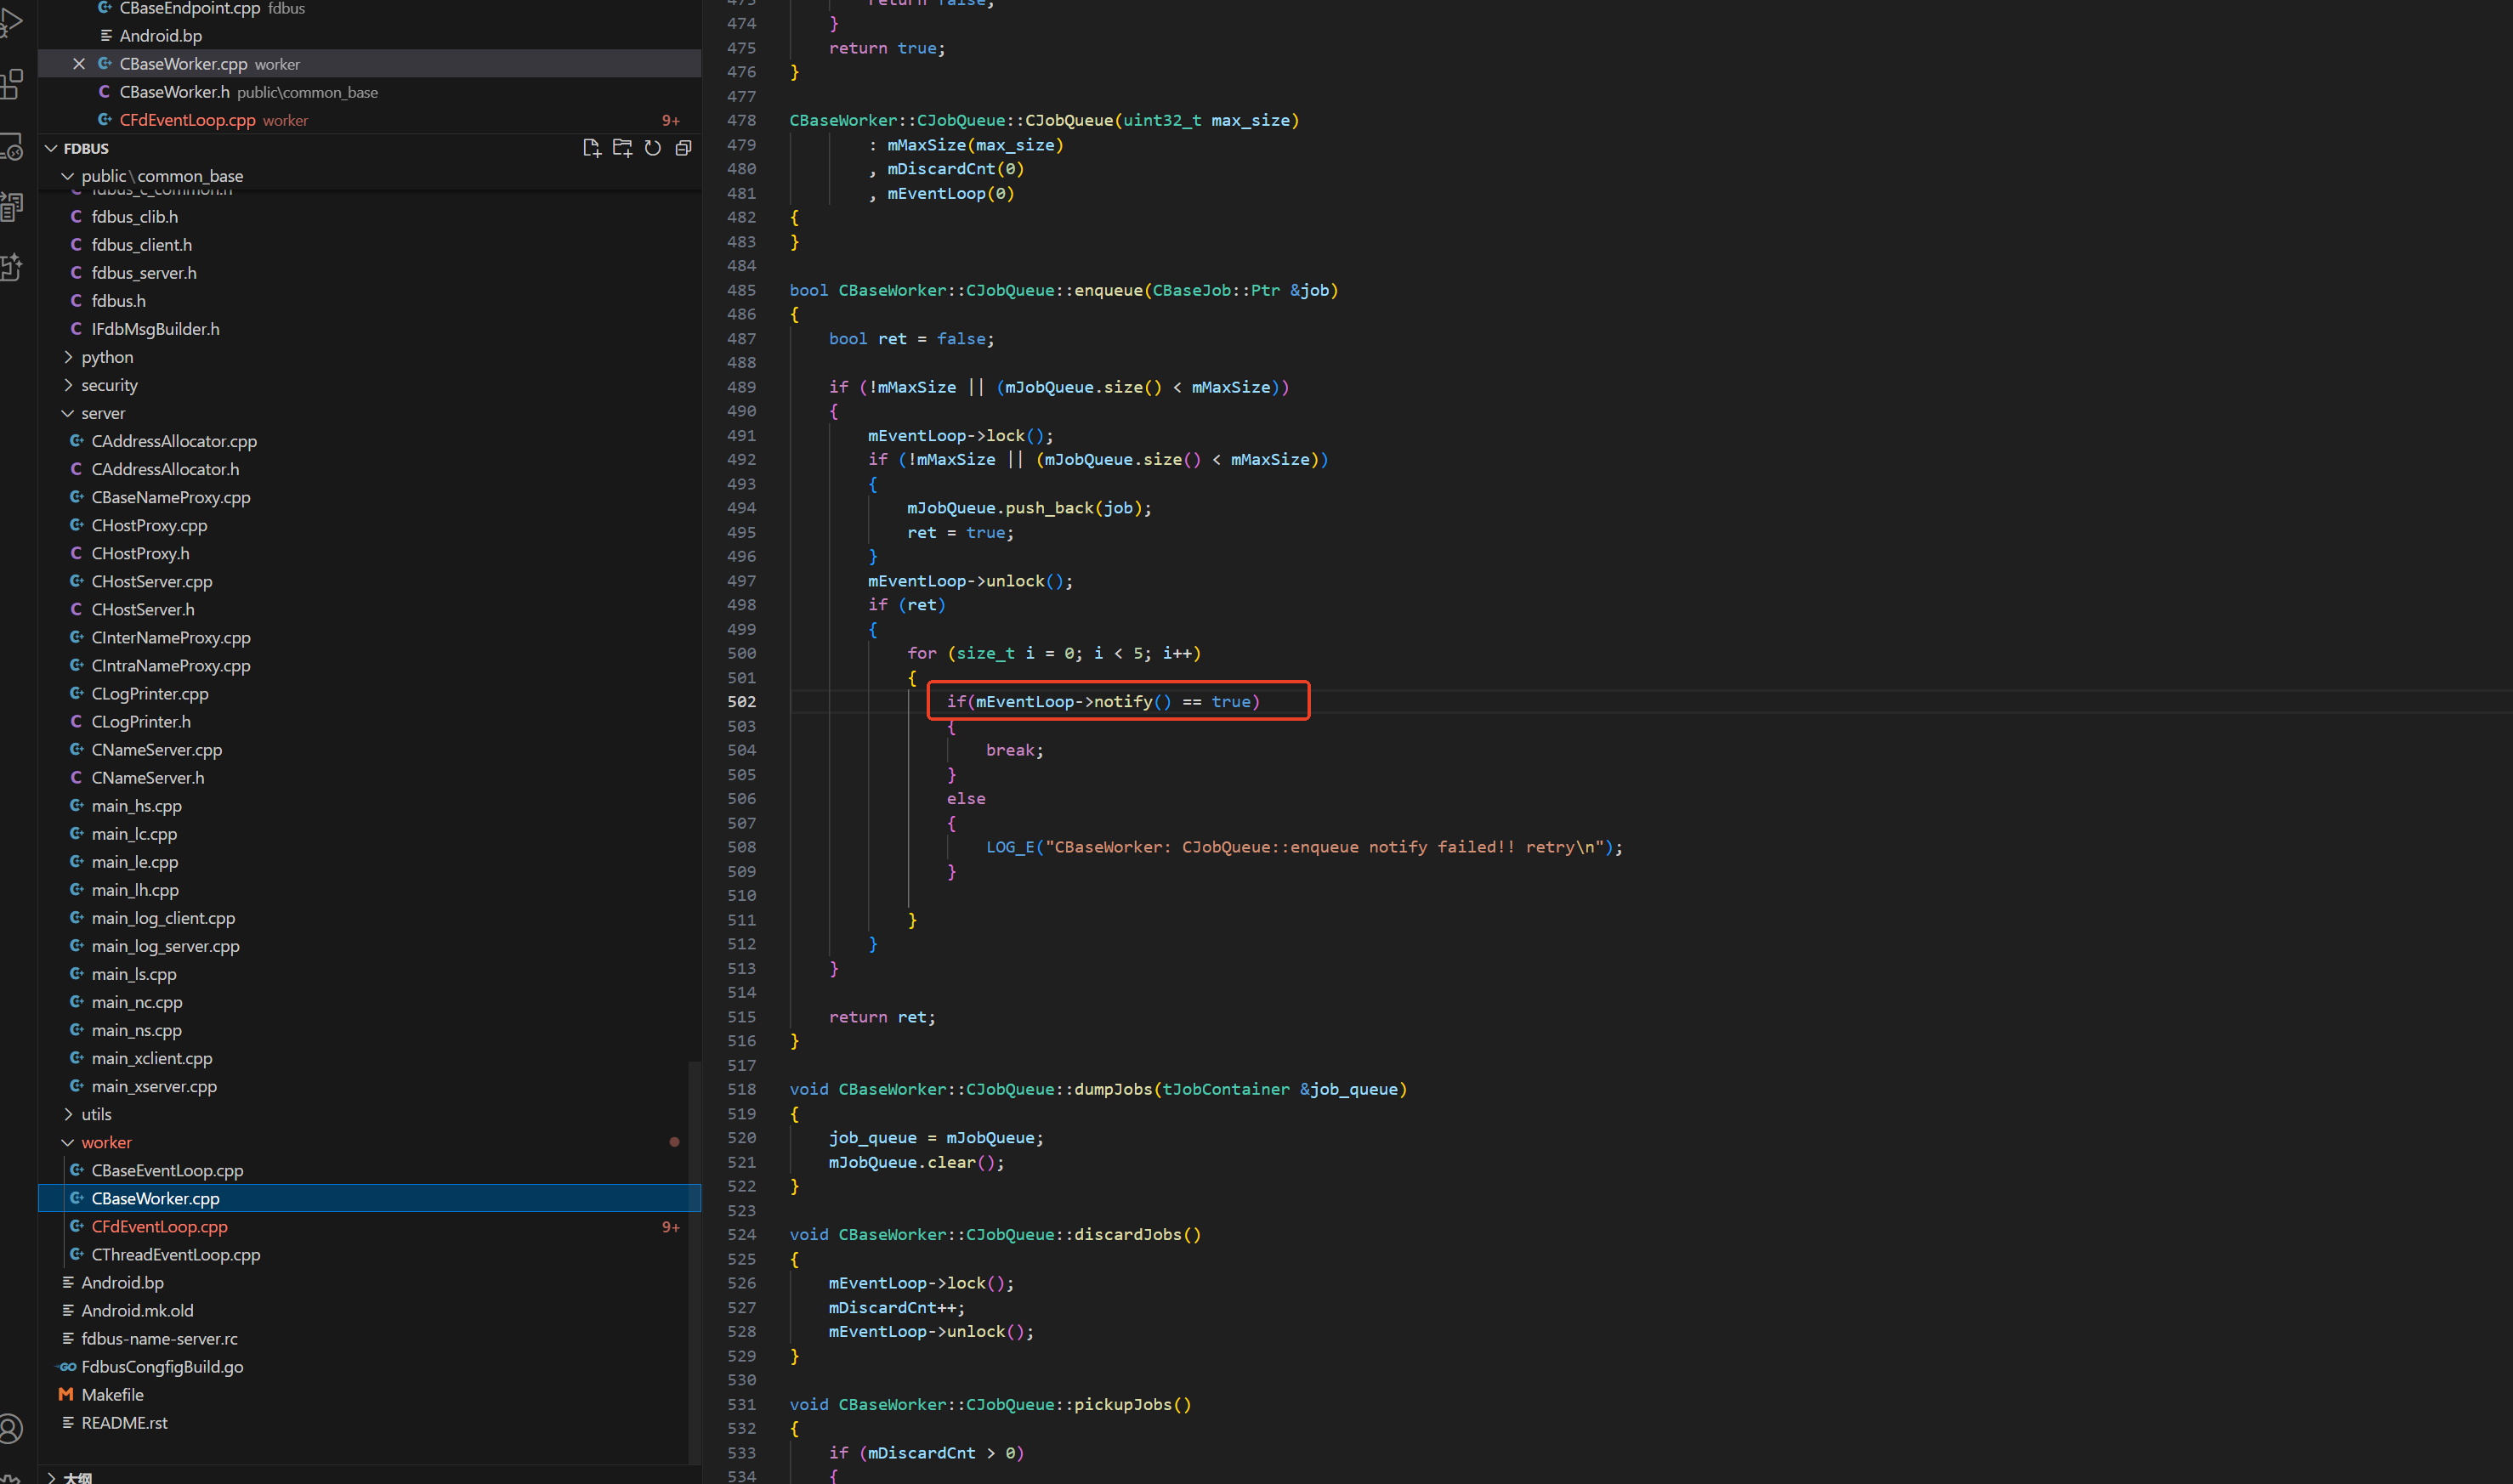The height and width of the screenshot is (1484, 2513).
Task: Select CBaseWorker.cpp in the worker folder
Action: [x=369, y=1198]
